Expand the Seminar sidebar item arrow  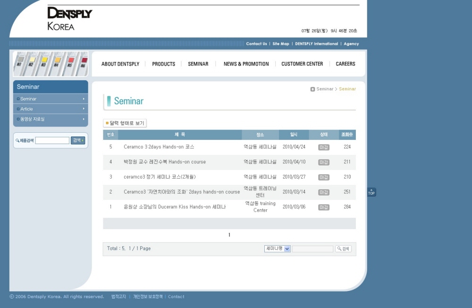coord(84,99)
